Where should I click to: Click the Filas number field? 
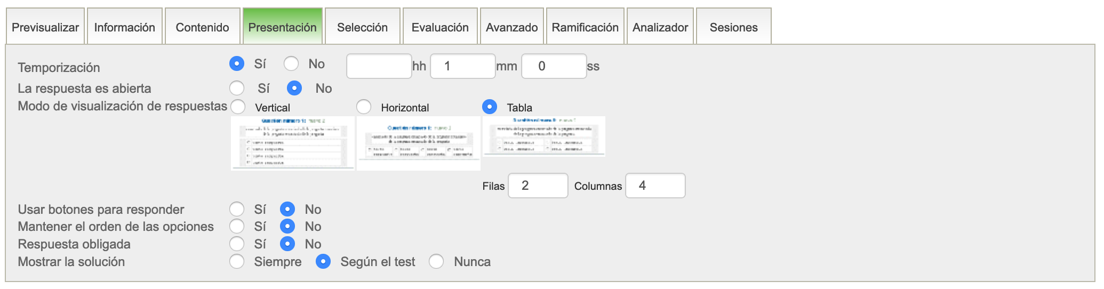tap(538, 186)
